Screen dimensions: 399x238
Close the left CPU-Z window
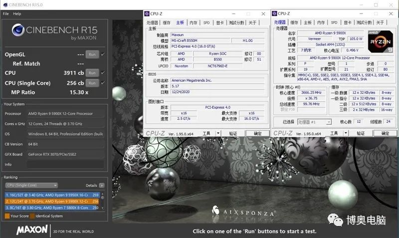point(263,14)
